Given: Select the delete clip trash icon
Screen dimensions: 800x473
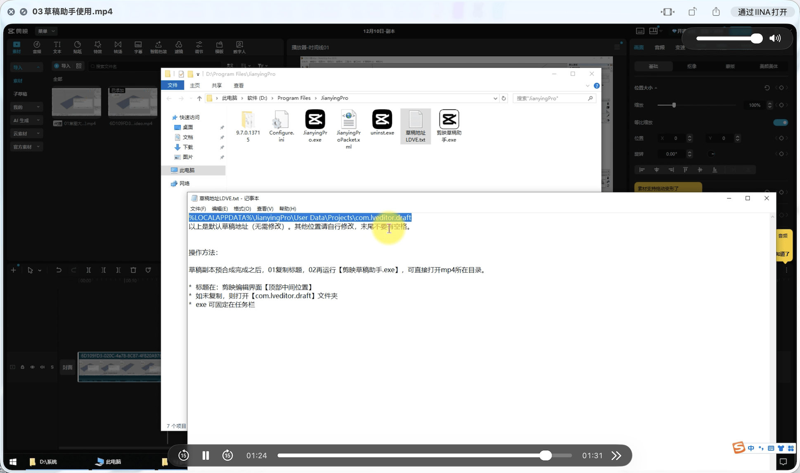Looking at the screenshot, I should [x=133, y=270].
